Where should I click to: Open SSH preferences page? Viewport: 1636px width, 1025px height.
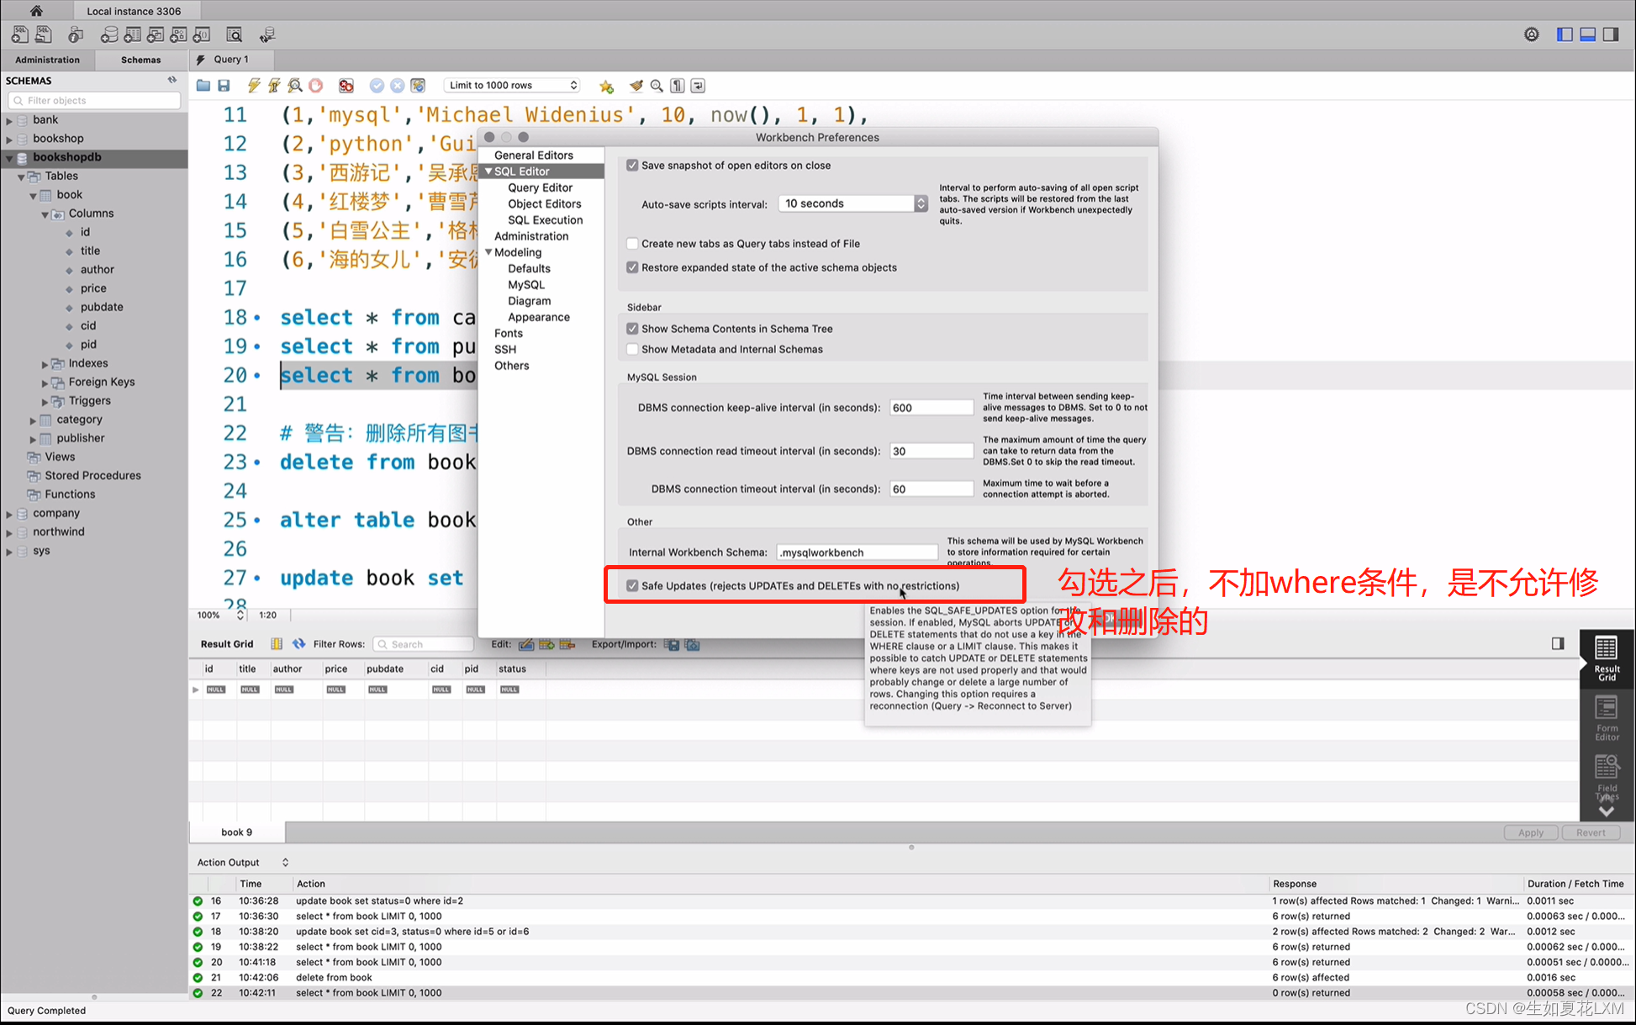[x=505, y=350]
